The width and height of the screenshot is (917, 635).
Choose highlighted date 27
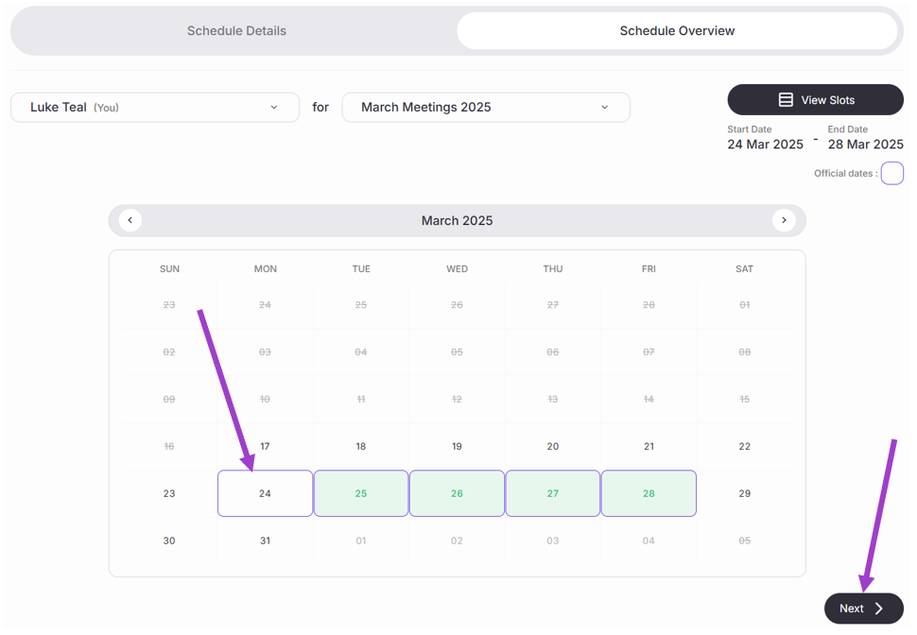pos(553,493)
